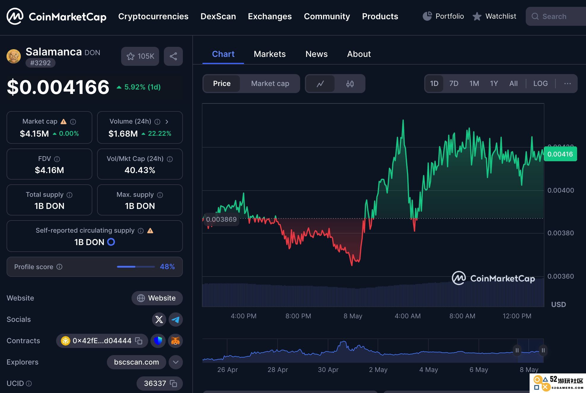Open circulating supply info tooltip icon
Screen dimensions: 586x393
pos(141,231)
